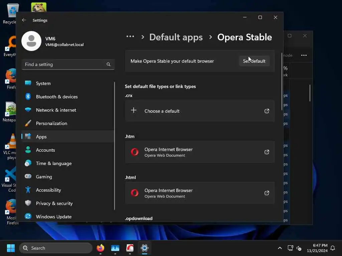Click the Mozilla Firefox desktop shortcut
Image resolution: width=342 pixels, height=256 pixels.
(x=11, y=212)
